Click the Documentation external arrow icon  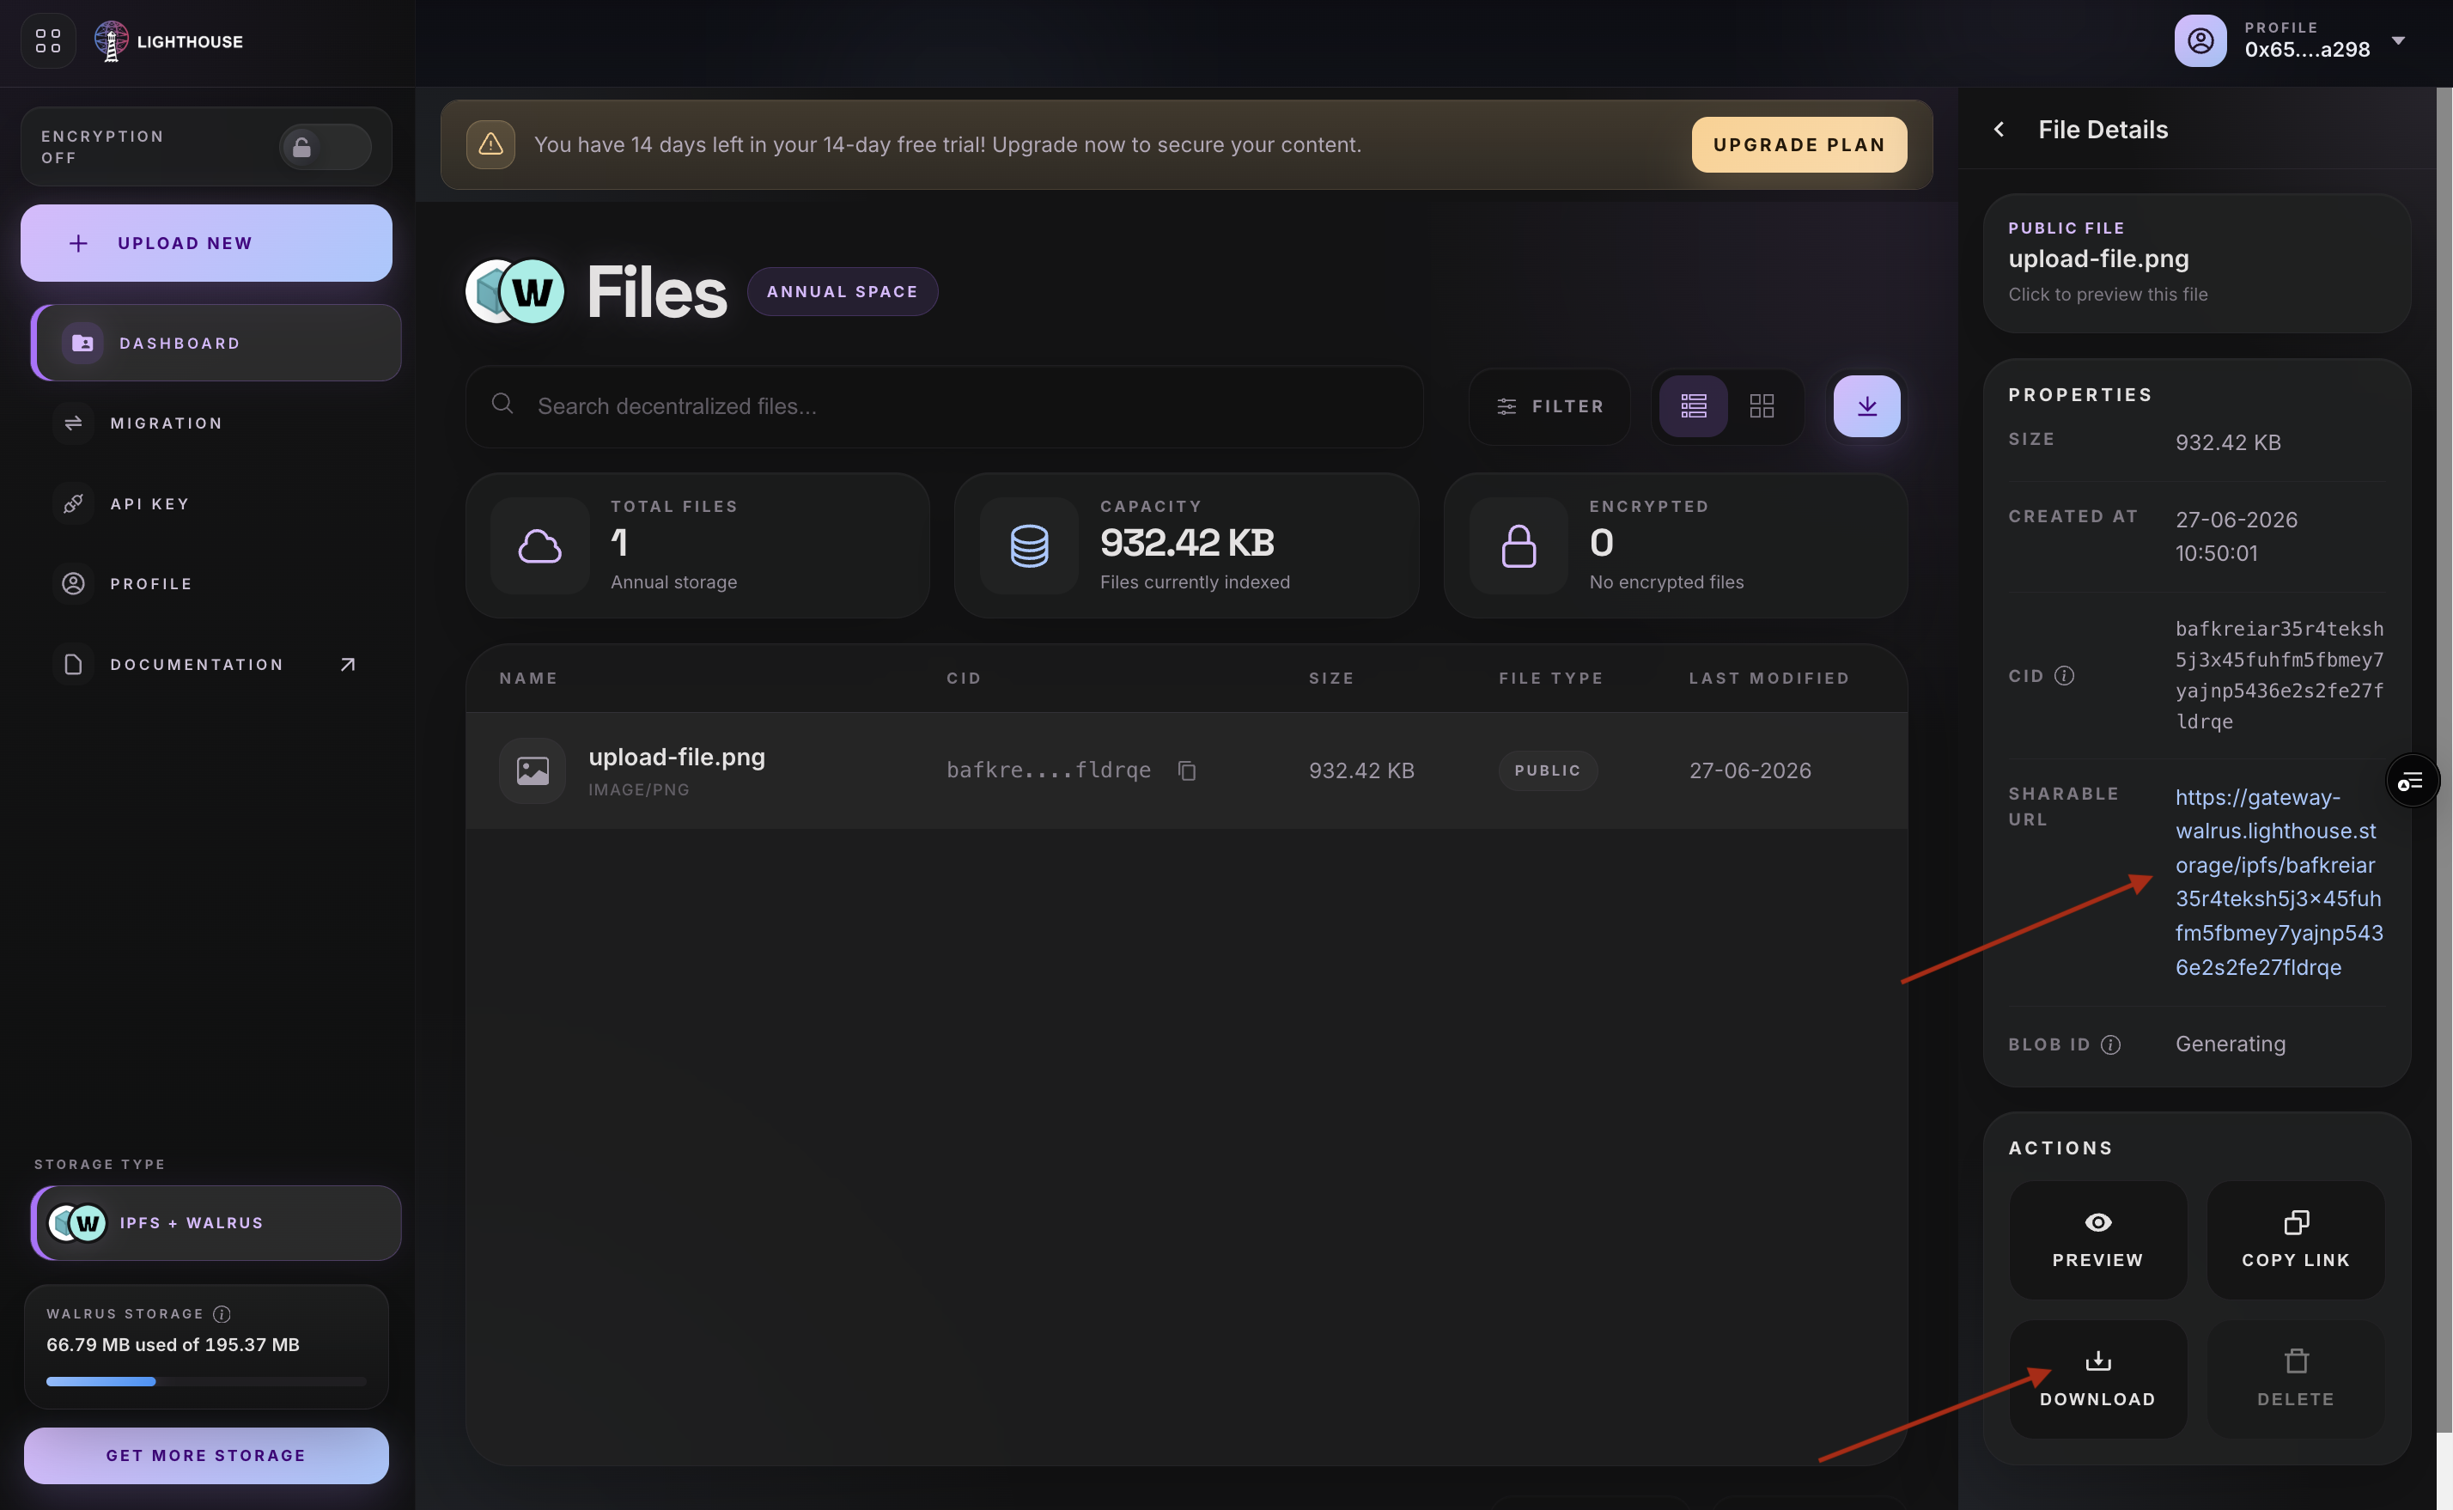(348, 664)
